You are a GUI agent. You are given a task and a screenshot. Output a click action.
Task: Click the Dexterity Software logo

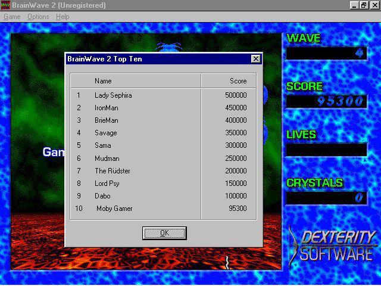point(333,246)
